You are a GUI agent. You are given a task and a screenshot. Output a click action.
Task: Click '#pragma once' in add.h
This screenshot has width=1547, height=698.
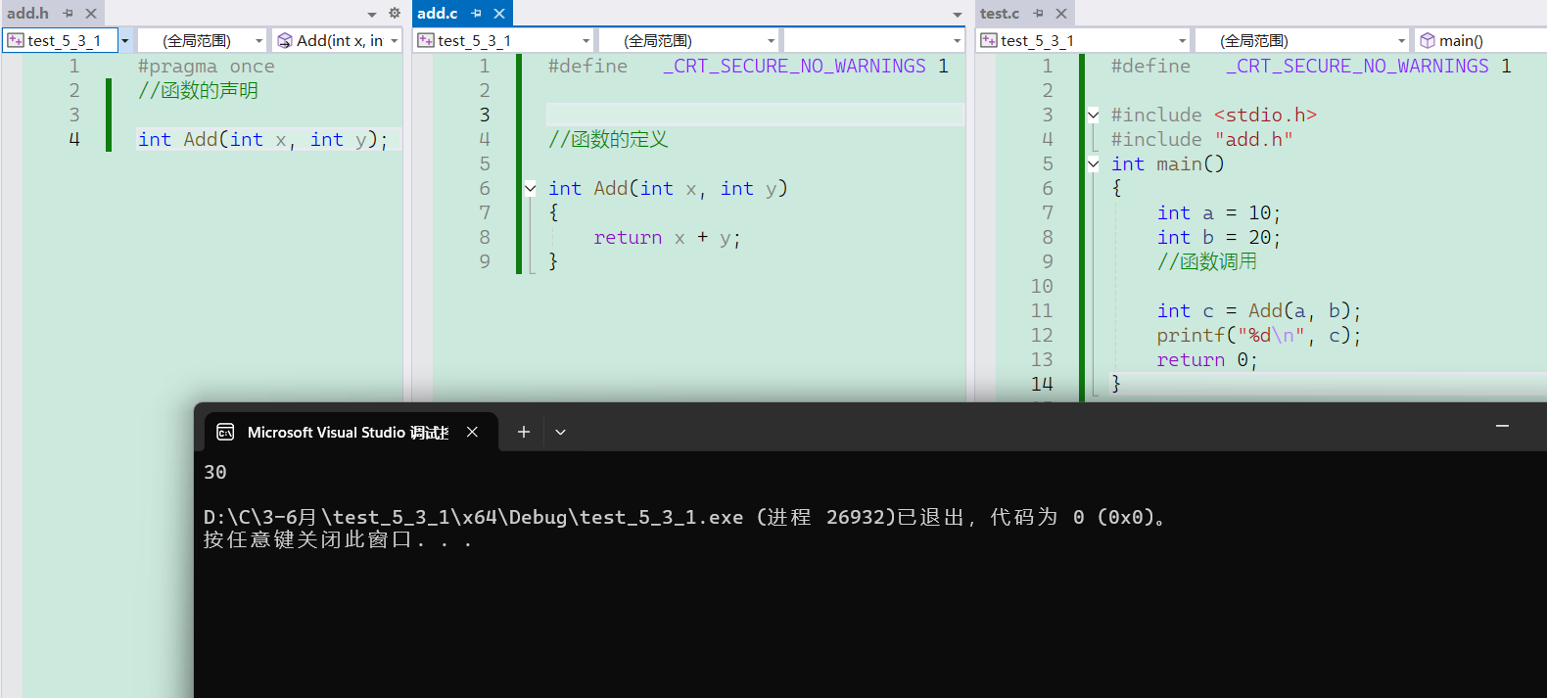click(206, 67)
